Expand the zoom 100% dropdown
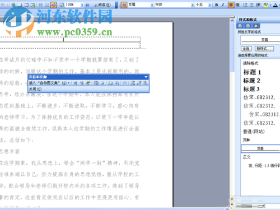280x210 pixels. tap(82, 5)
